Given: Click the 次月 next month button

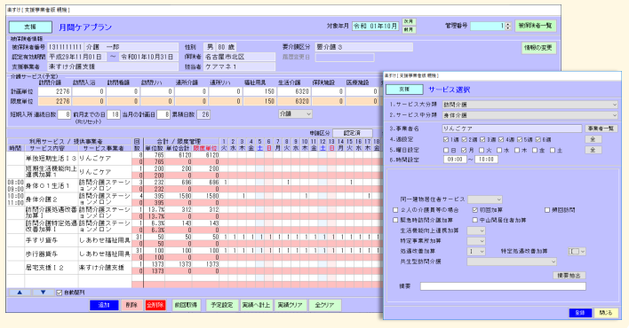Looking at the screenshot, I should click(x=409, y=21).
